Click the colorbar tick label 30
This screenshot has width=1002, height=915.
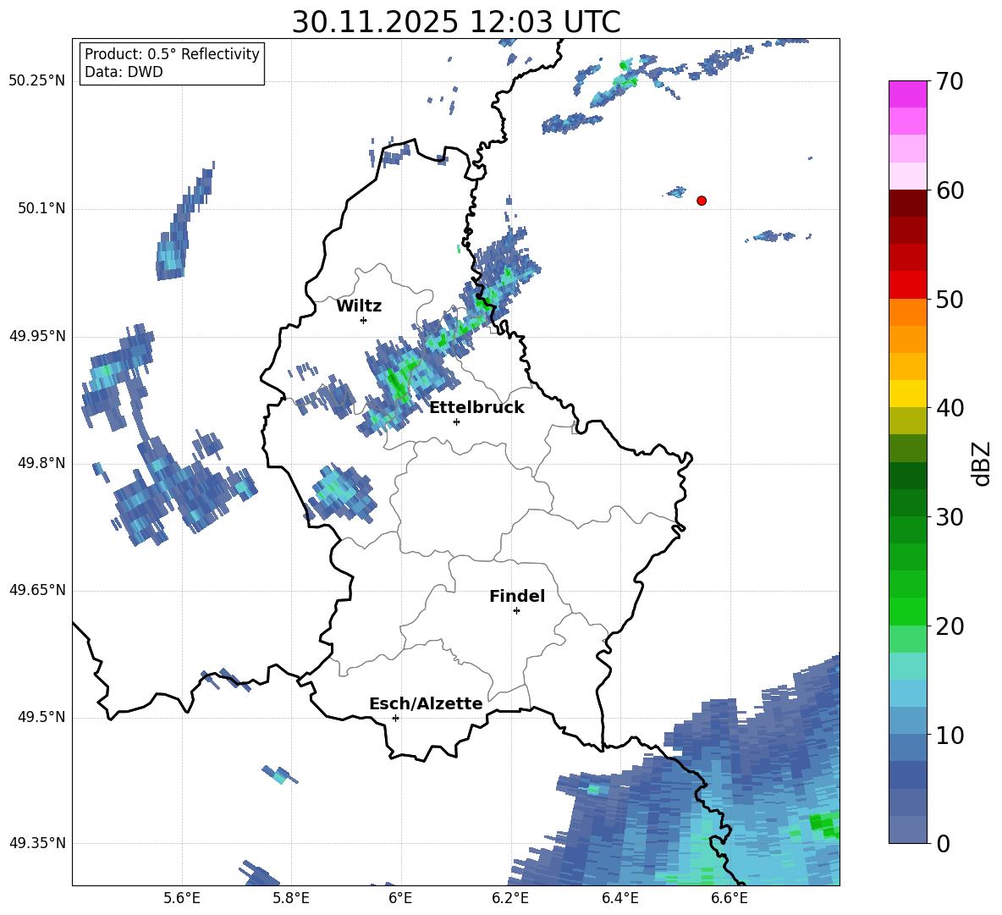[x=950, y=517]
